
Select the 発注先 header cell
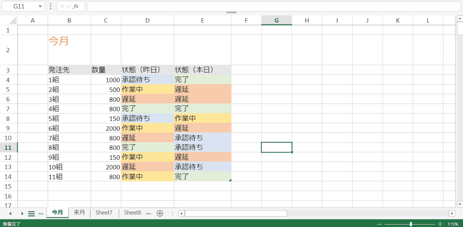[x=69, y=70]
